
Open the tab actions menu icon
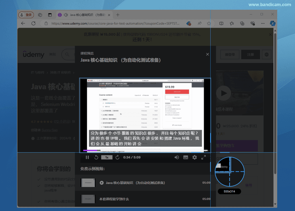pyautogui.click(x=50, y=15)
